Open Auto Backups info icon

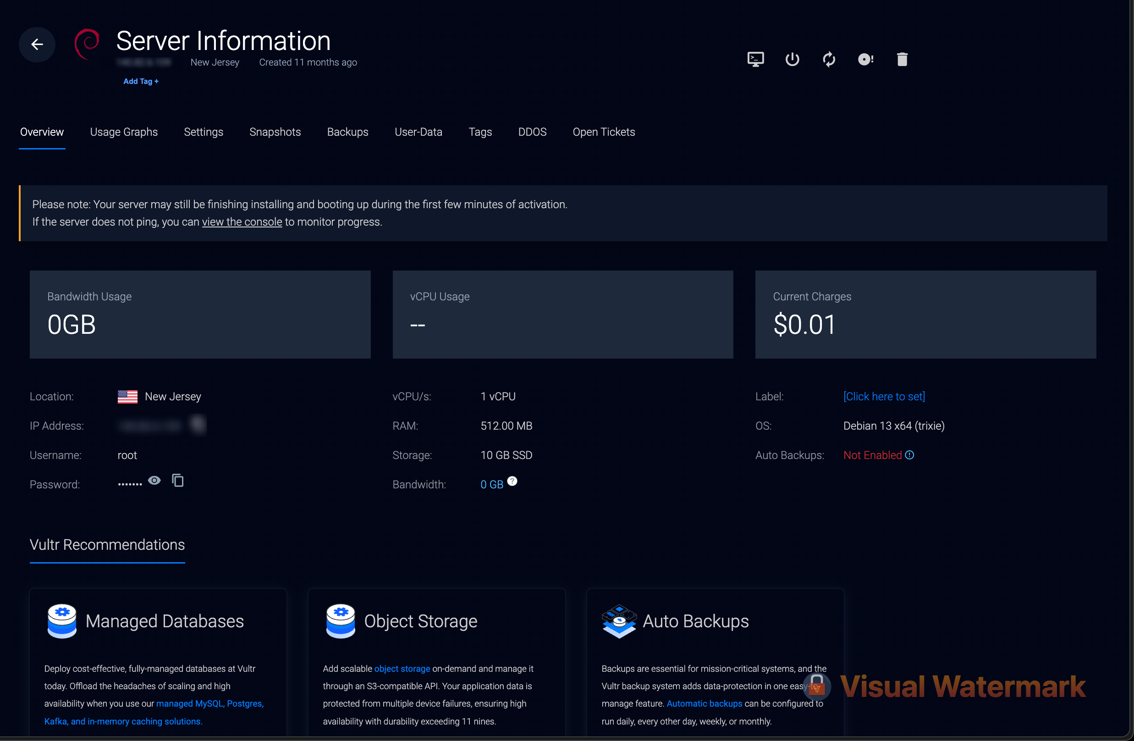click(x=909, y=454)
